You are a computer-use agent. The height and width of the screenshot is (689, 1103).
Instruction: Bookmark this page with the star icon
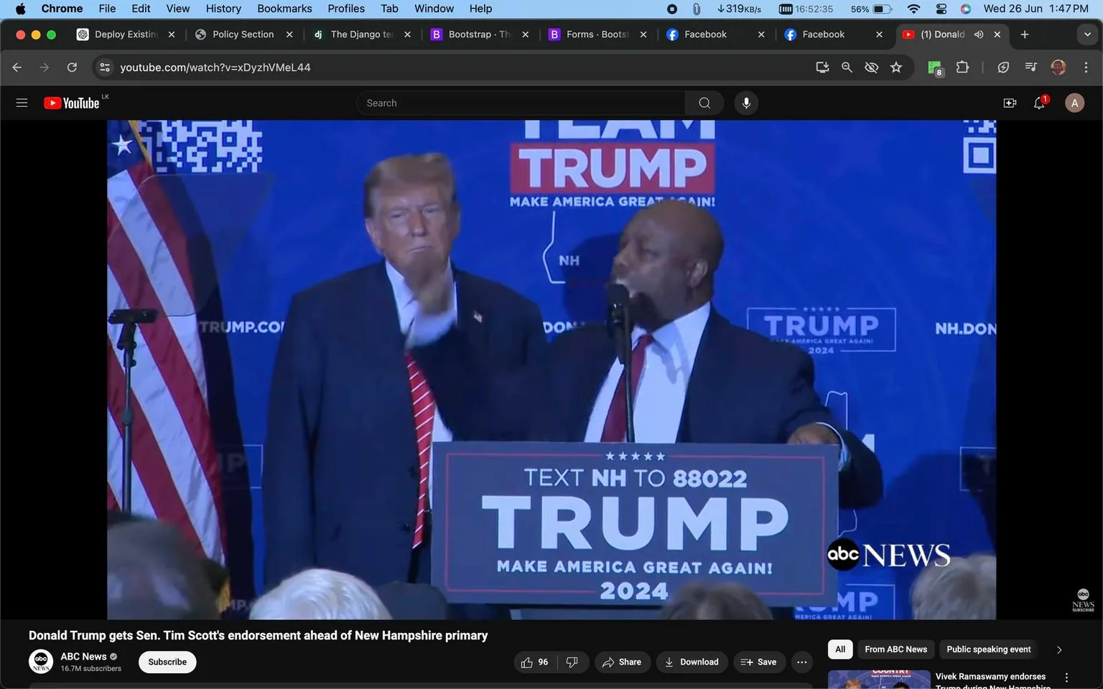895,67
